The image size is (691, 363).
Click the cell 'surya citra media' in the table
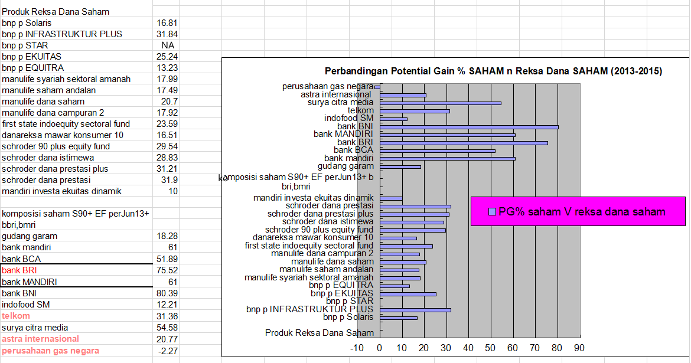point(76,328)
